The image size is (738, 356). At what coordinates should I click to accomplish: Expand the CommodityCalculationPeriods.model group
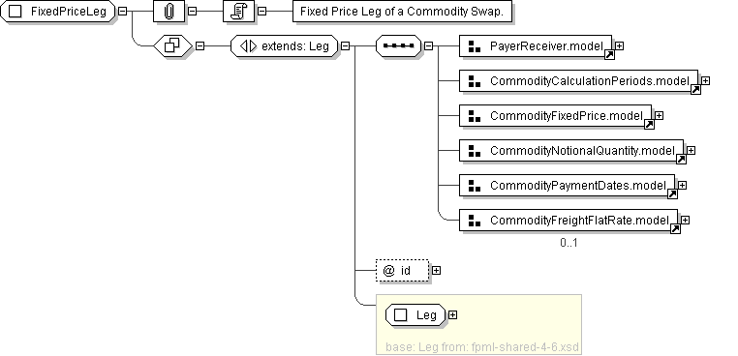tap(705, 81)
